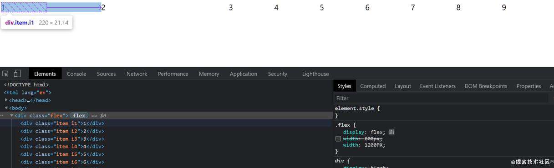Screen dimensions: 554x168
Task: Toggle the device toolbar icon
Action: point(17,74)
